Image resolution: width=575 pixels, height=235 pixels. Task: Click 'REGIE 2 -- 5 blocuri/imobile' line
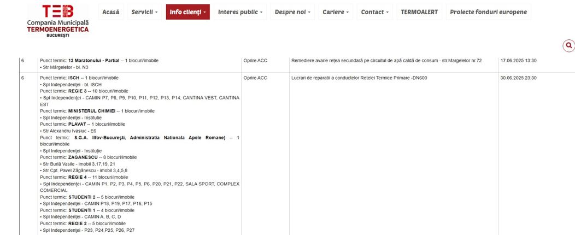83,224
